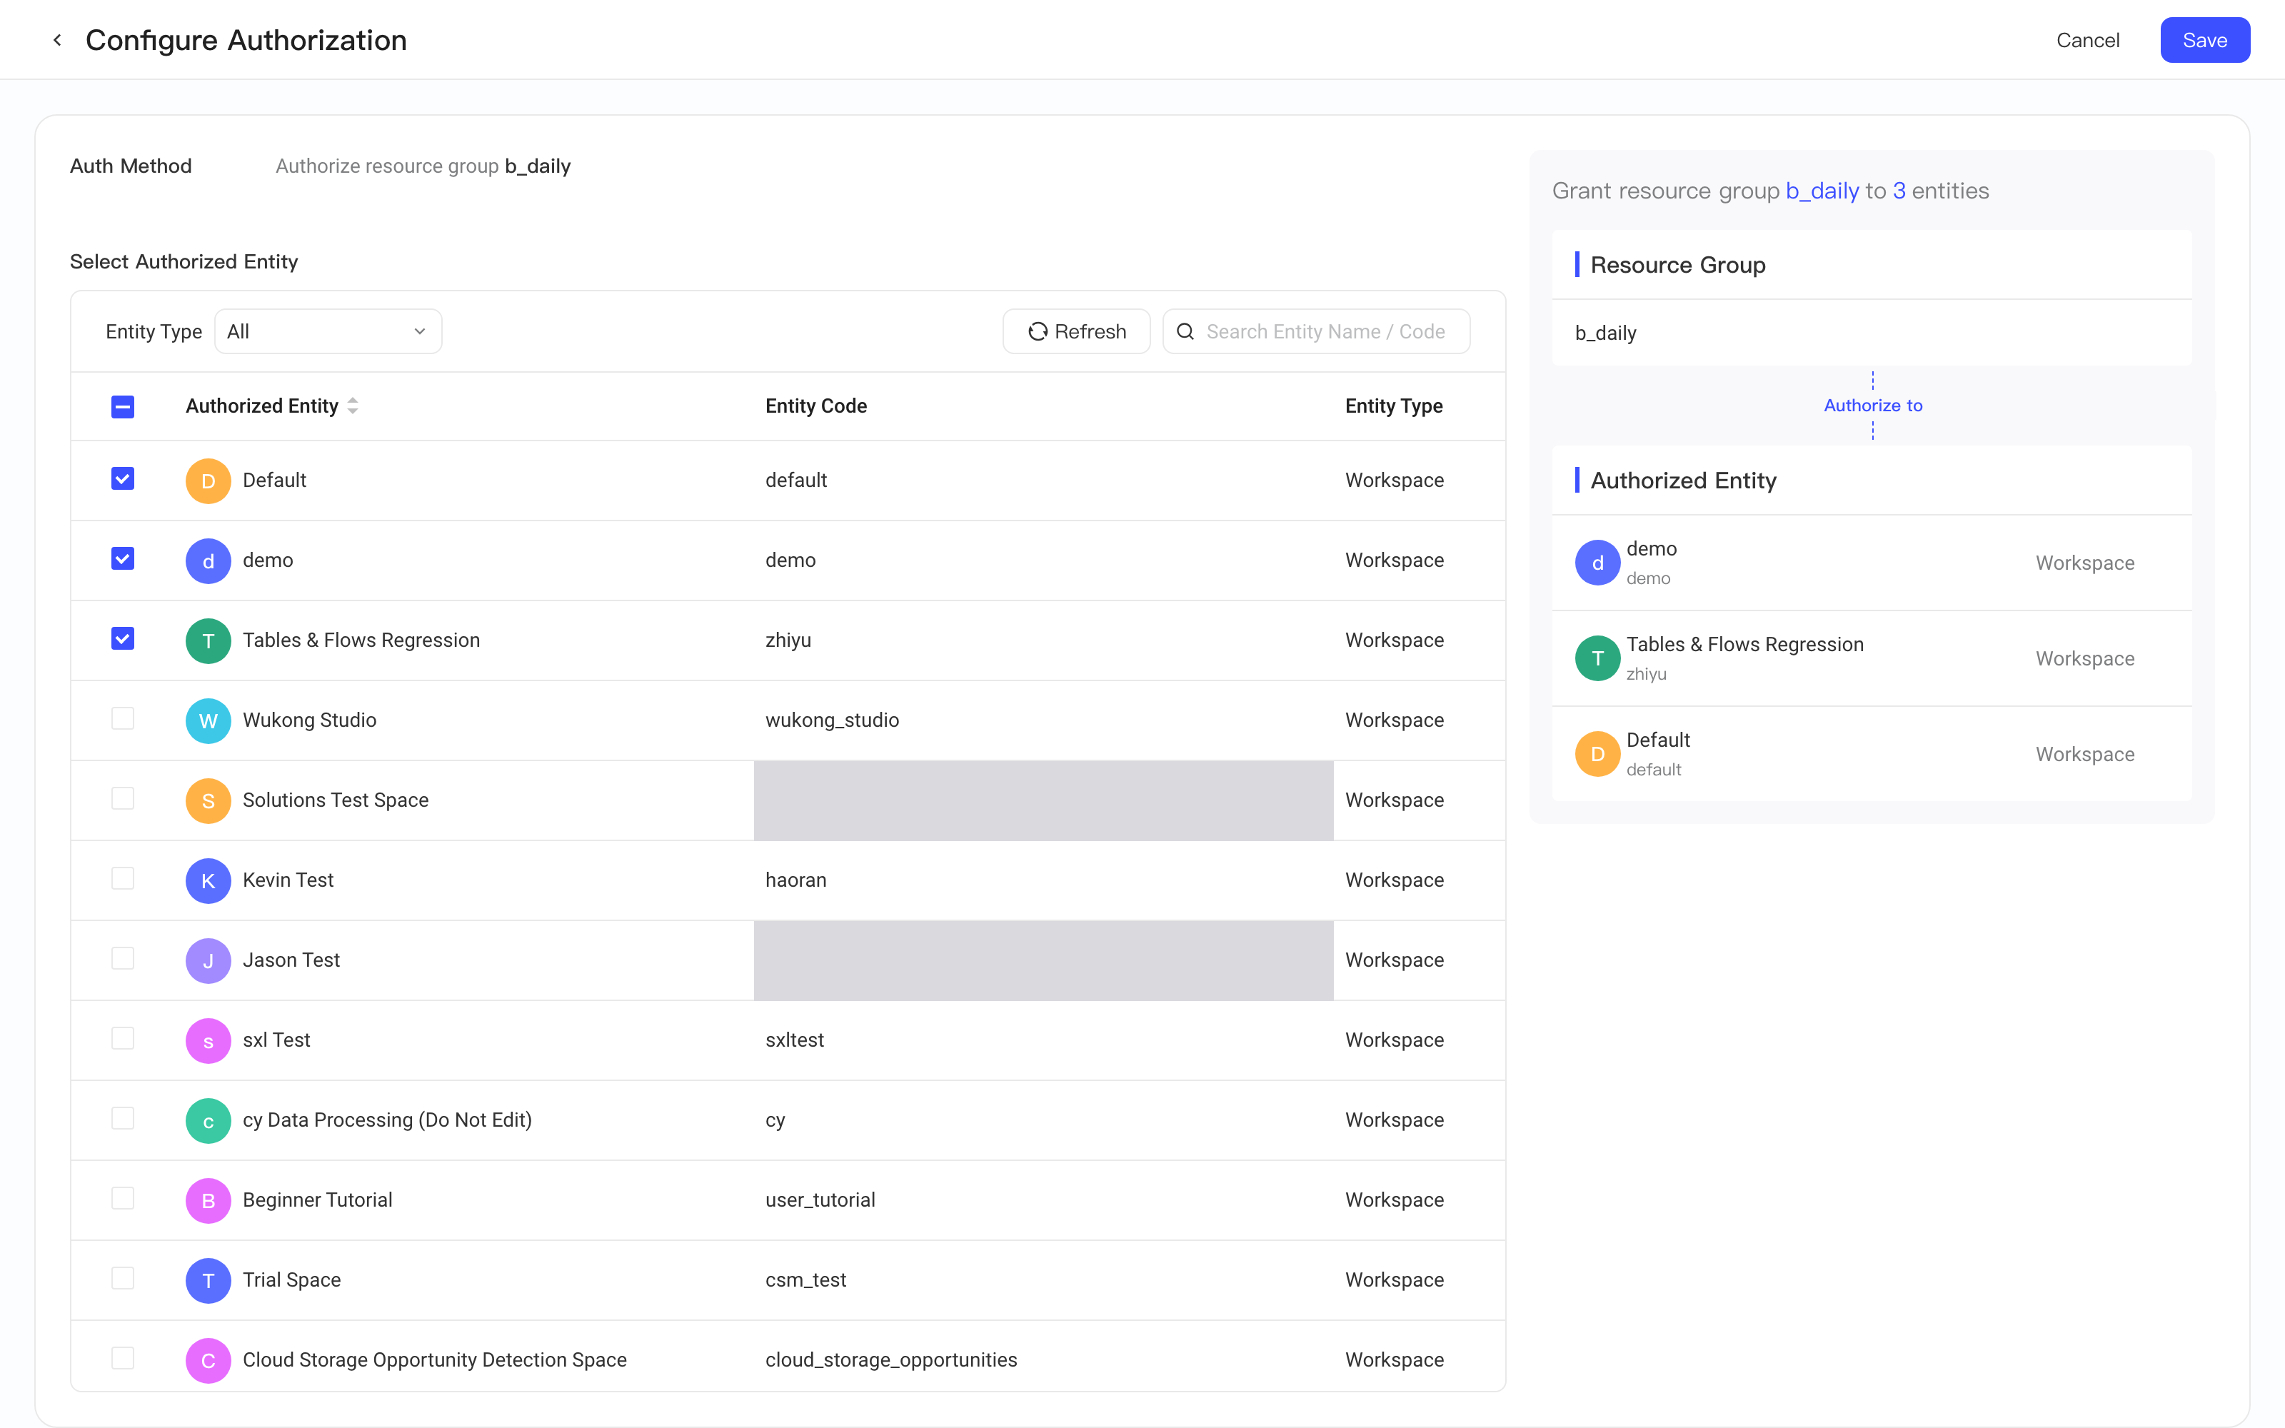Screen dimensions: 2285x1428
Task: Click the b_daily link in grant summary
Action: 1822,191
